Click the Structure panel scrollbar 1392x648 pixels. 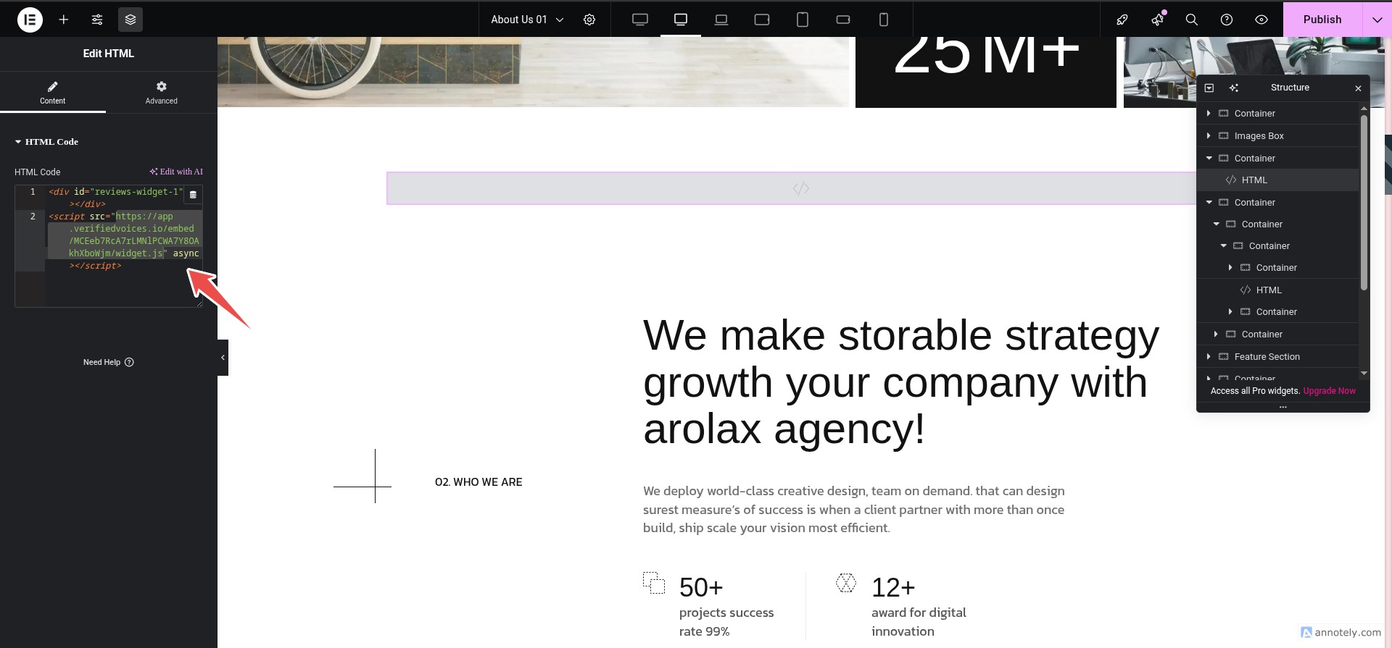pyautogui.click(x=1364, y=203)
